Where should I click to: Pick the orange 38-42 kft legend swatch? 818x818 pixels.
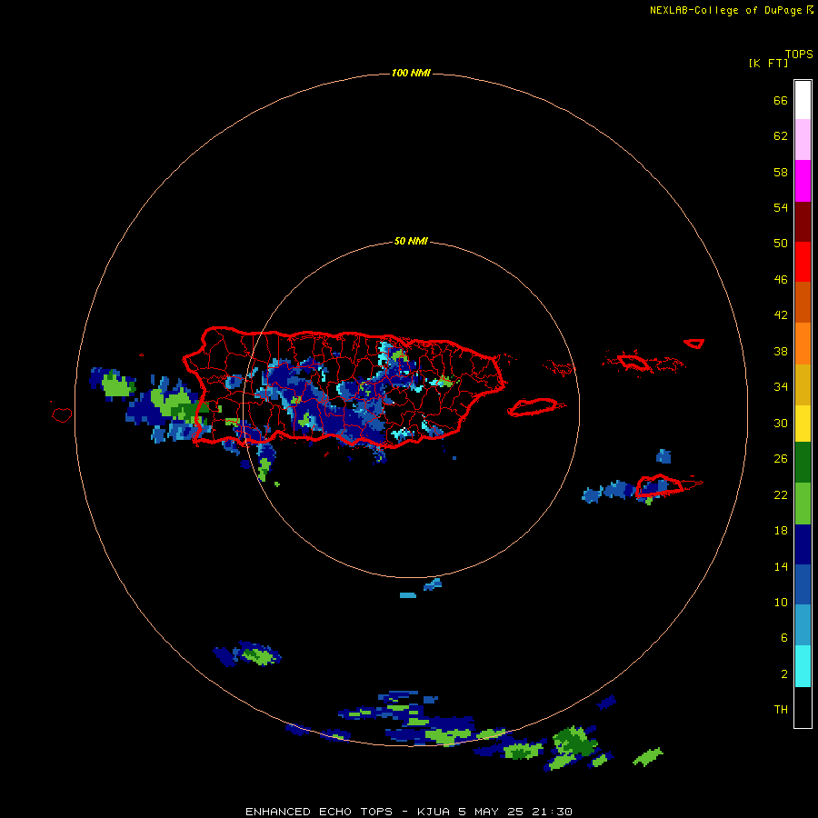[803, 344]
